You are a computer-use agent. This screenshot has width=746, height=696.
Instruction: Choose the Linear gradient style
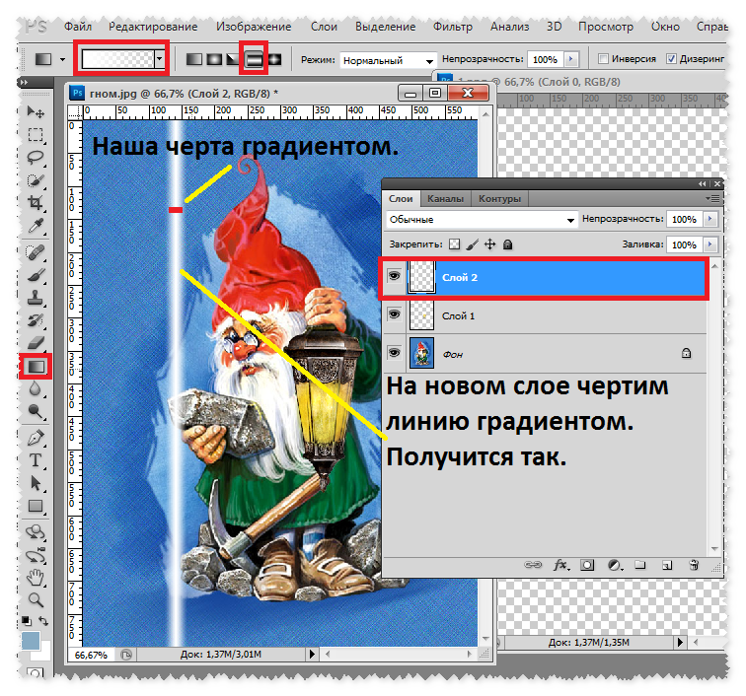[x=193, y=59]
